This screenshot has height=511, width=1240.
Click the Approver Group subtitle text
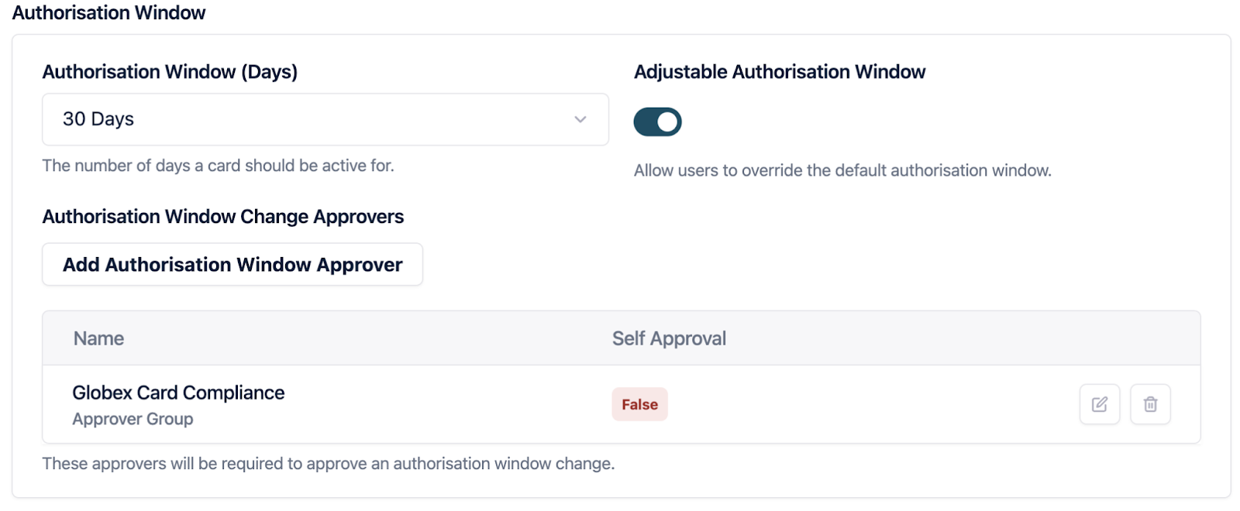133,419
